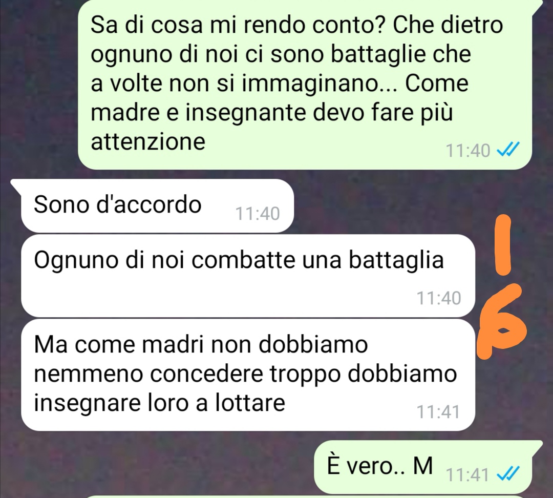553x498 pixels.
Task: Click the orange handwritten number 1
Action: tap(503, 245)
